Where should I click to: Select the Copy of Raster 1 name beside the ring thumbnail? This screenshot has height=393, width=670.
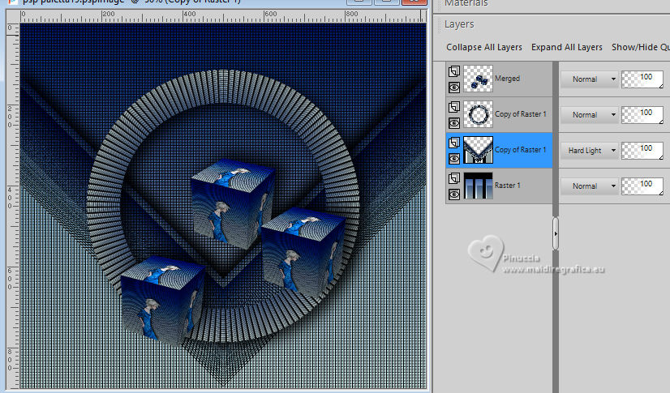coord(521,114)
